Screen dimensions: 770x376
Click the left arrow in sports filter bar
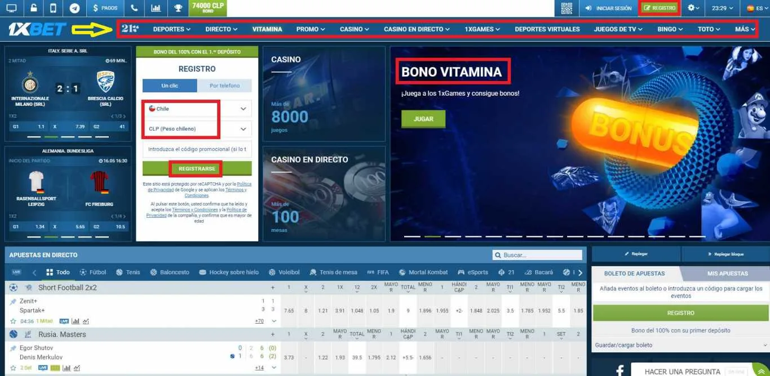(x=34, y=272)
